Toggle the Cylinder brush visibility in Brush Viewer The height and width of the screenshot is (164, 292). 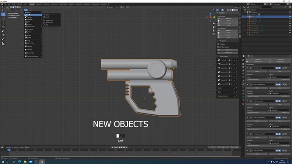[x=229, y=60]
